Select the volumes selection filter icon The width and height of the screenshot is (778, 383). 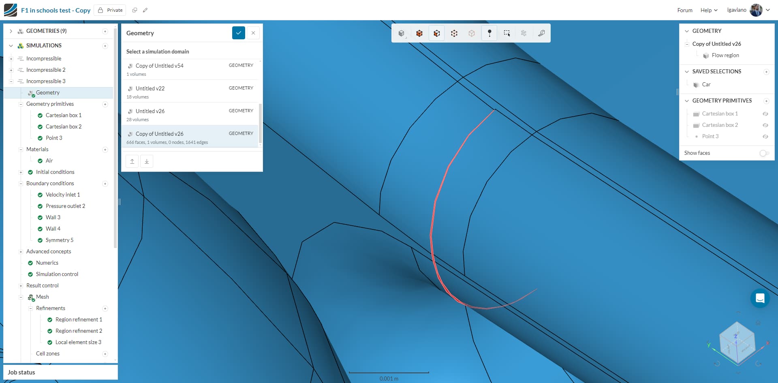click(419, 33)
